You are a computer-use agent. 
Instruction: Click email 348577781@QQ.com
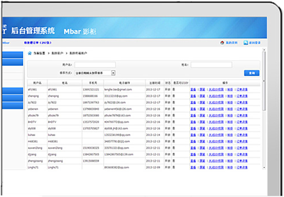pyautogui.click(x=117, y=141)
